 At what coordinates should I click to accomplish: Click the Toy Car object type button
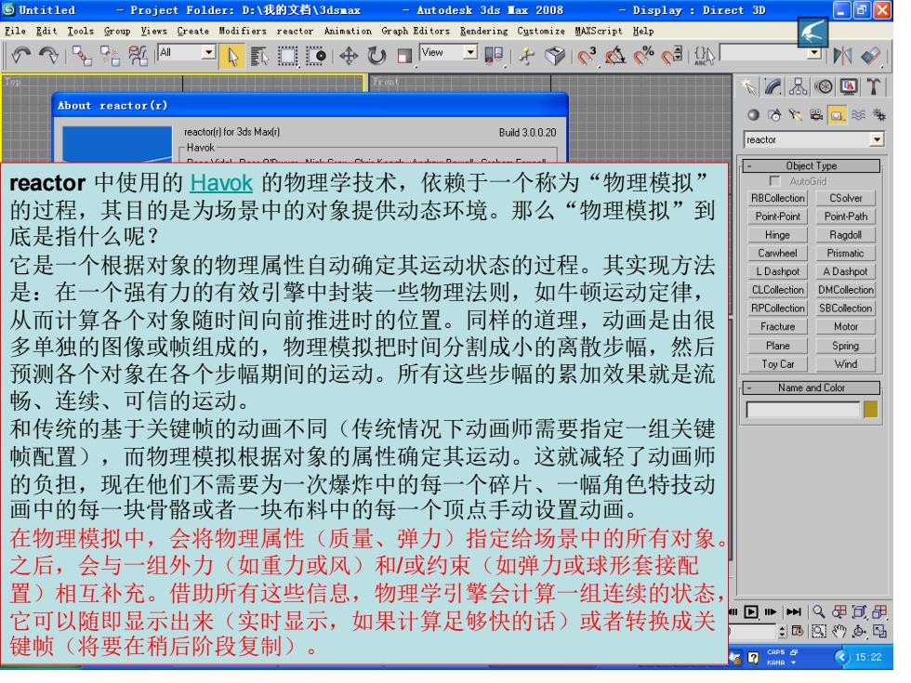point(777,364)
